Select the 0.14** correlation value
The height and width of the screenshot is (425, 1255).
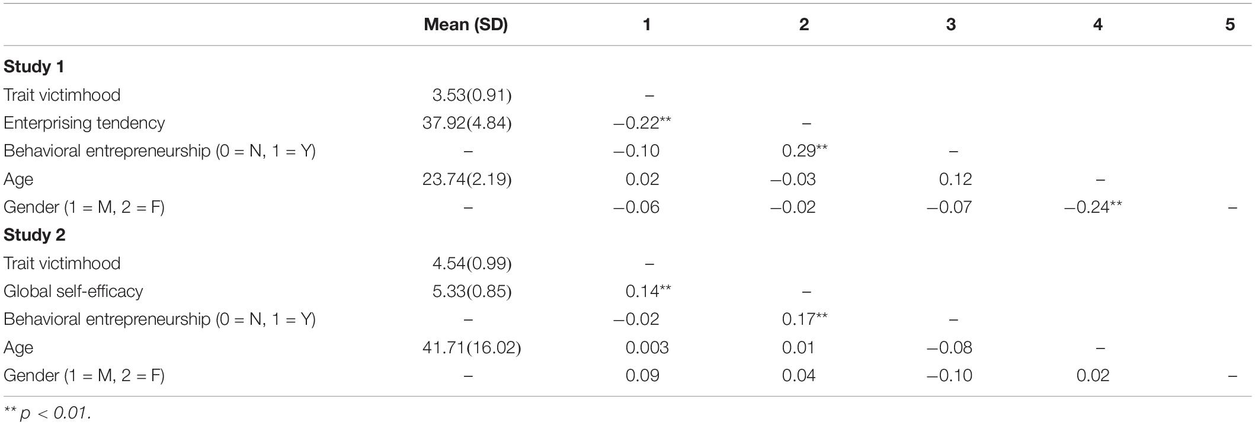point(648,291)
